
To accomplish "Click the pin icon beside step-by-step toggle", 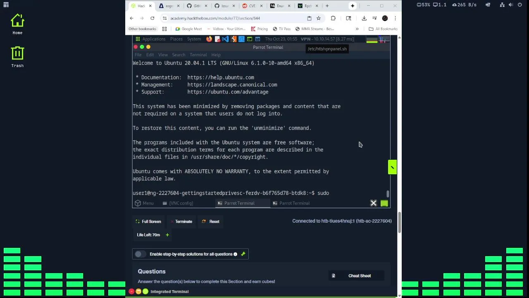I will click(x=243, y=254).
